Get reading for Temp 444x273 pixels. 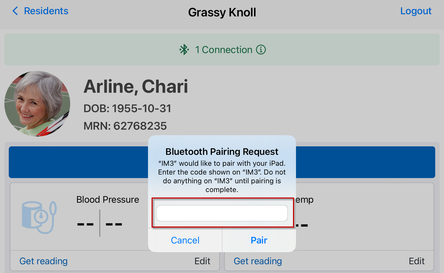(x=258, y=261)
